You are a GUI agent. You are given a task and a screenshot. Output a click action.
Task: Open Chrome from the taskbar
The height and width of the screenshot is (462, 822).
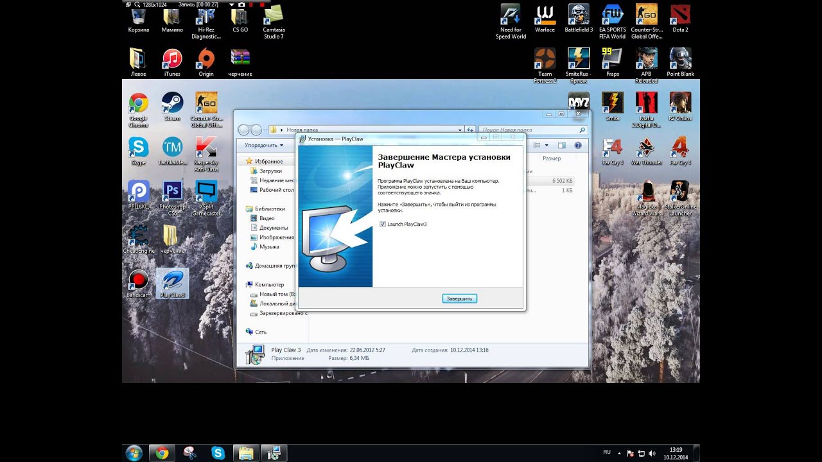pos(162,453)
